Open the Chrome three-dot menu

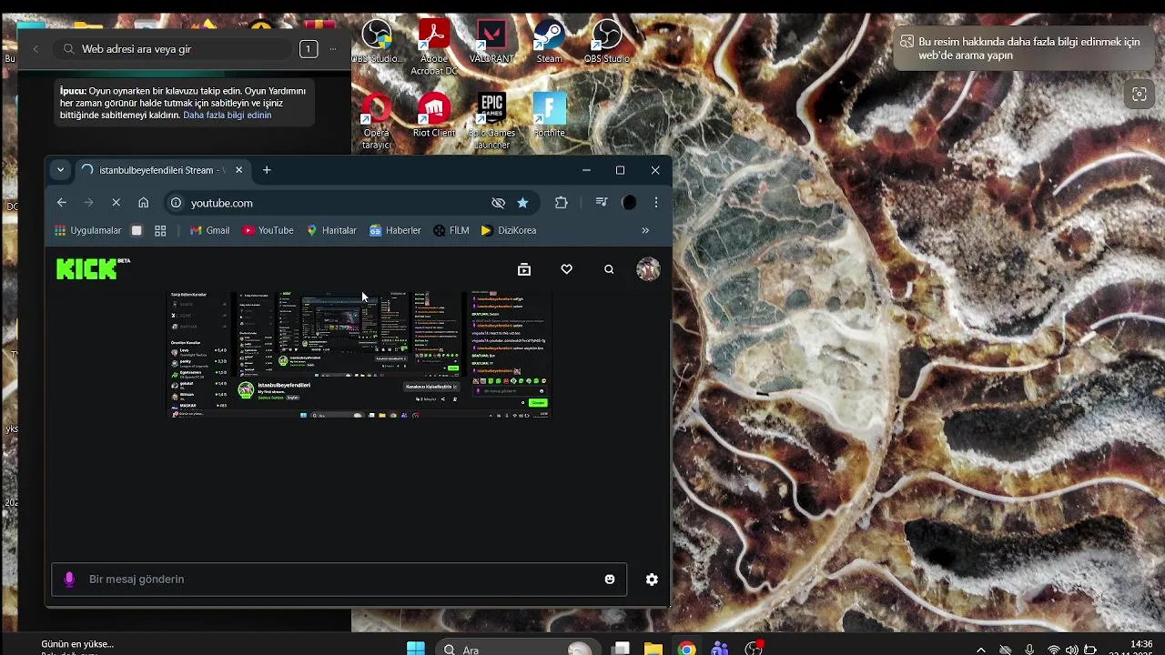coord(656,203)
